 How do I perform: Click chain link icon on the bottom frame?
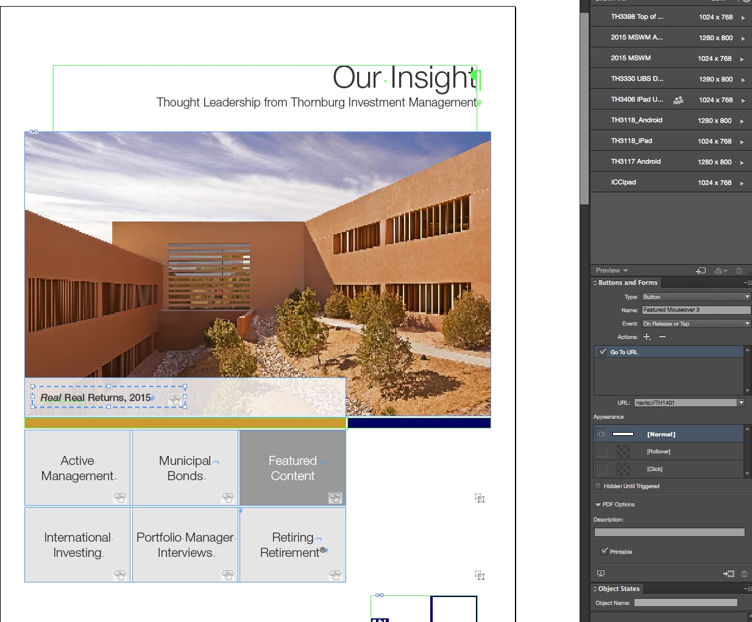[x=380, y=595]
